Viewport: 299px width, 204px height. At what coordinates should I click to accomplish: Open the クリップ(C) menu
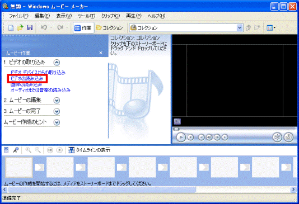[x=111, y=16]
